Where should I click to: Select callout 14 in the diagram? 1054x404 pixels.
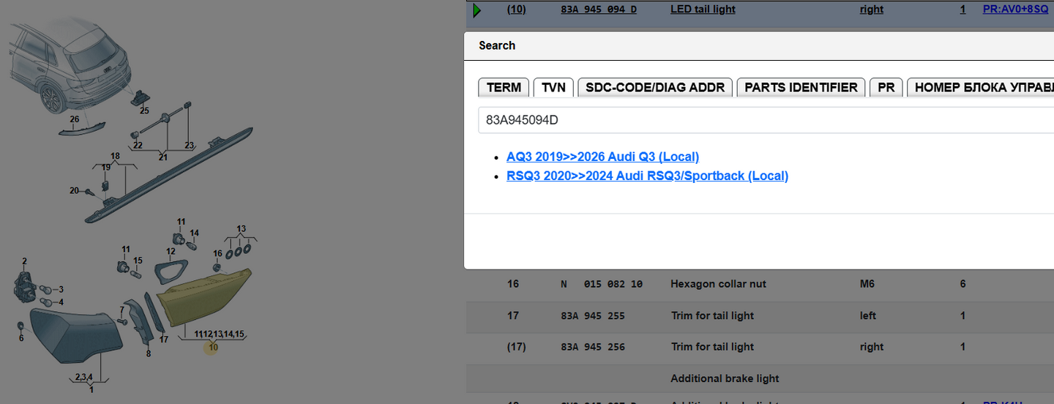coord(194,233)
